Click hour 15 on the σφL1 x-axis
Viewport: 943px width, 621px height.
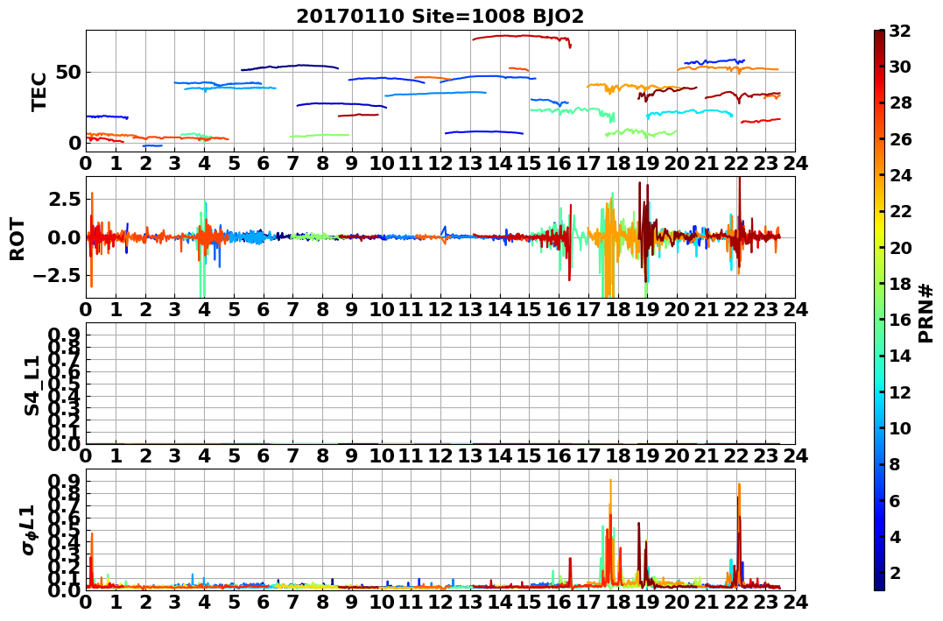[529, 603]
